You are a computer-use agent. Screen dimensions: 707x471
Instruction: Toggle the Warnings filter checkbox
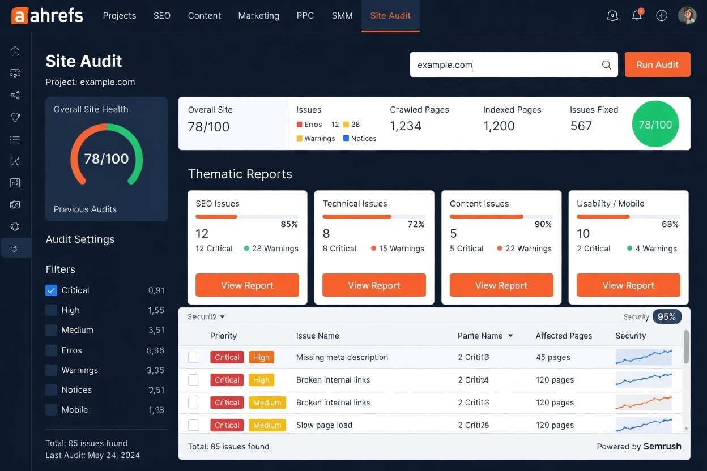51,370
